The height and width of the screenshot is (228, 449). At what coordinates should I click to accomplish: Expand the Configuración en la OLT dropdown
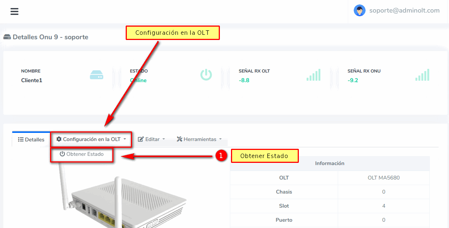click(91, 139)
